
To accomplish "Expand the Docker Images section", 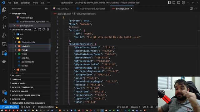I will point(30,91).
